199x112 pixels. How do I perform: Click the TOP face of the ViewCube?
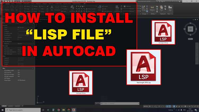(190, 29)
